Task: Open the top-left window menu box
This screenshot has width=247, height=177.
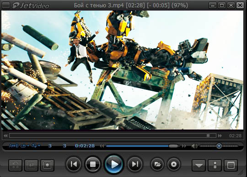Action: 6,5
